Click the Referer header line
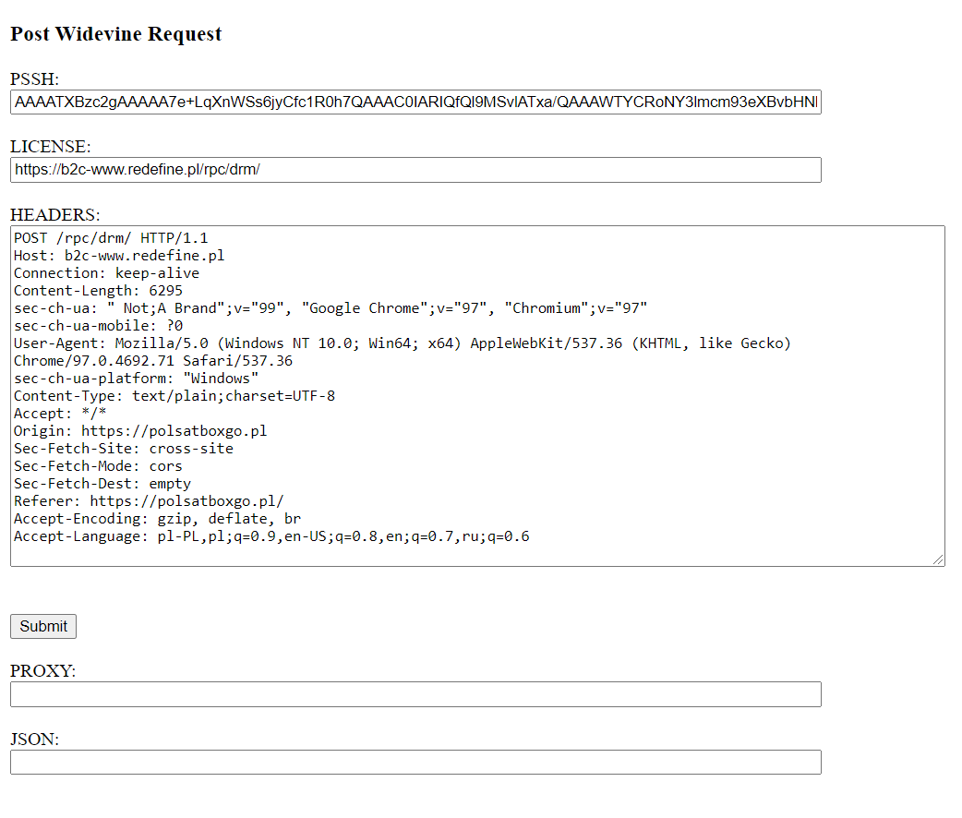Viewport: 962px width, 818px height. pos(149,501)
